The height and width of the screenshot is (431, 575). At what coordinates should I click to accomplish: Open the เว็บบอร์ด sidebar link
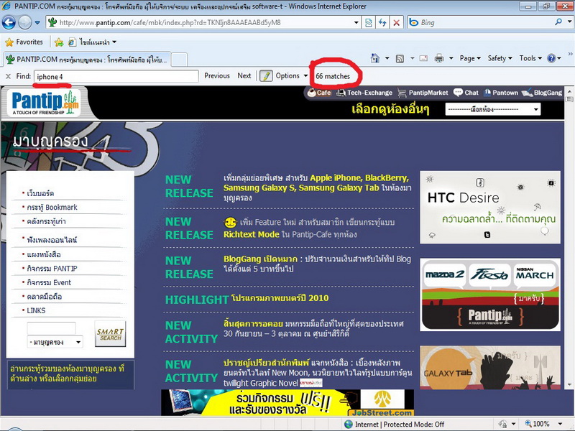(x=40, y=193)
